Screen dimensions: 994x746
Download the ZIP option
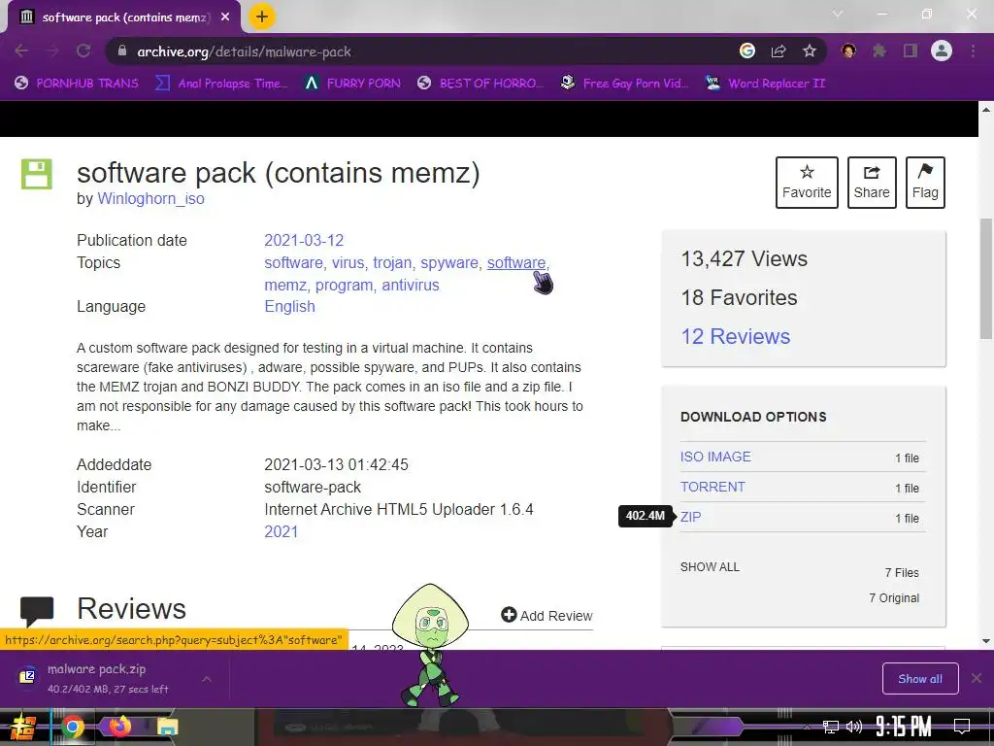pyautogui.click(x=690, y=517)
